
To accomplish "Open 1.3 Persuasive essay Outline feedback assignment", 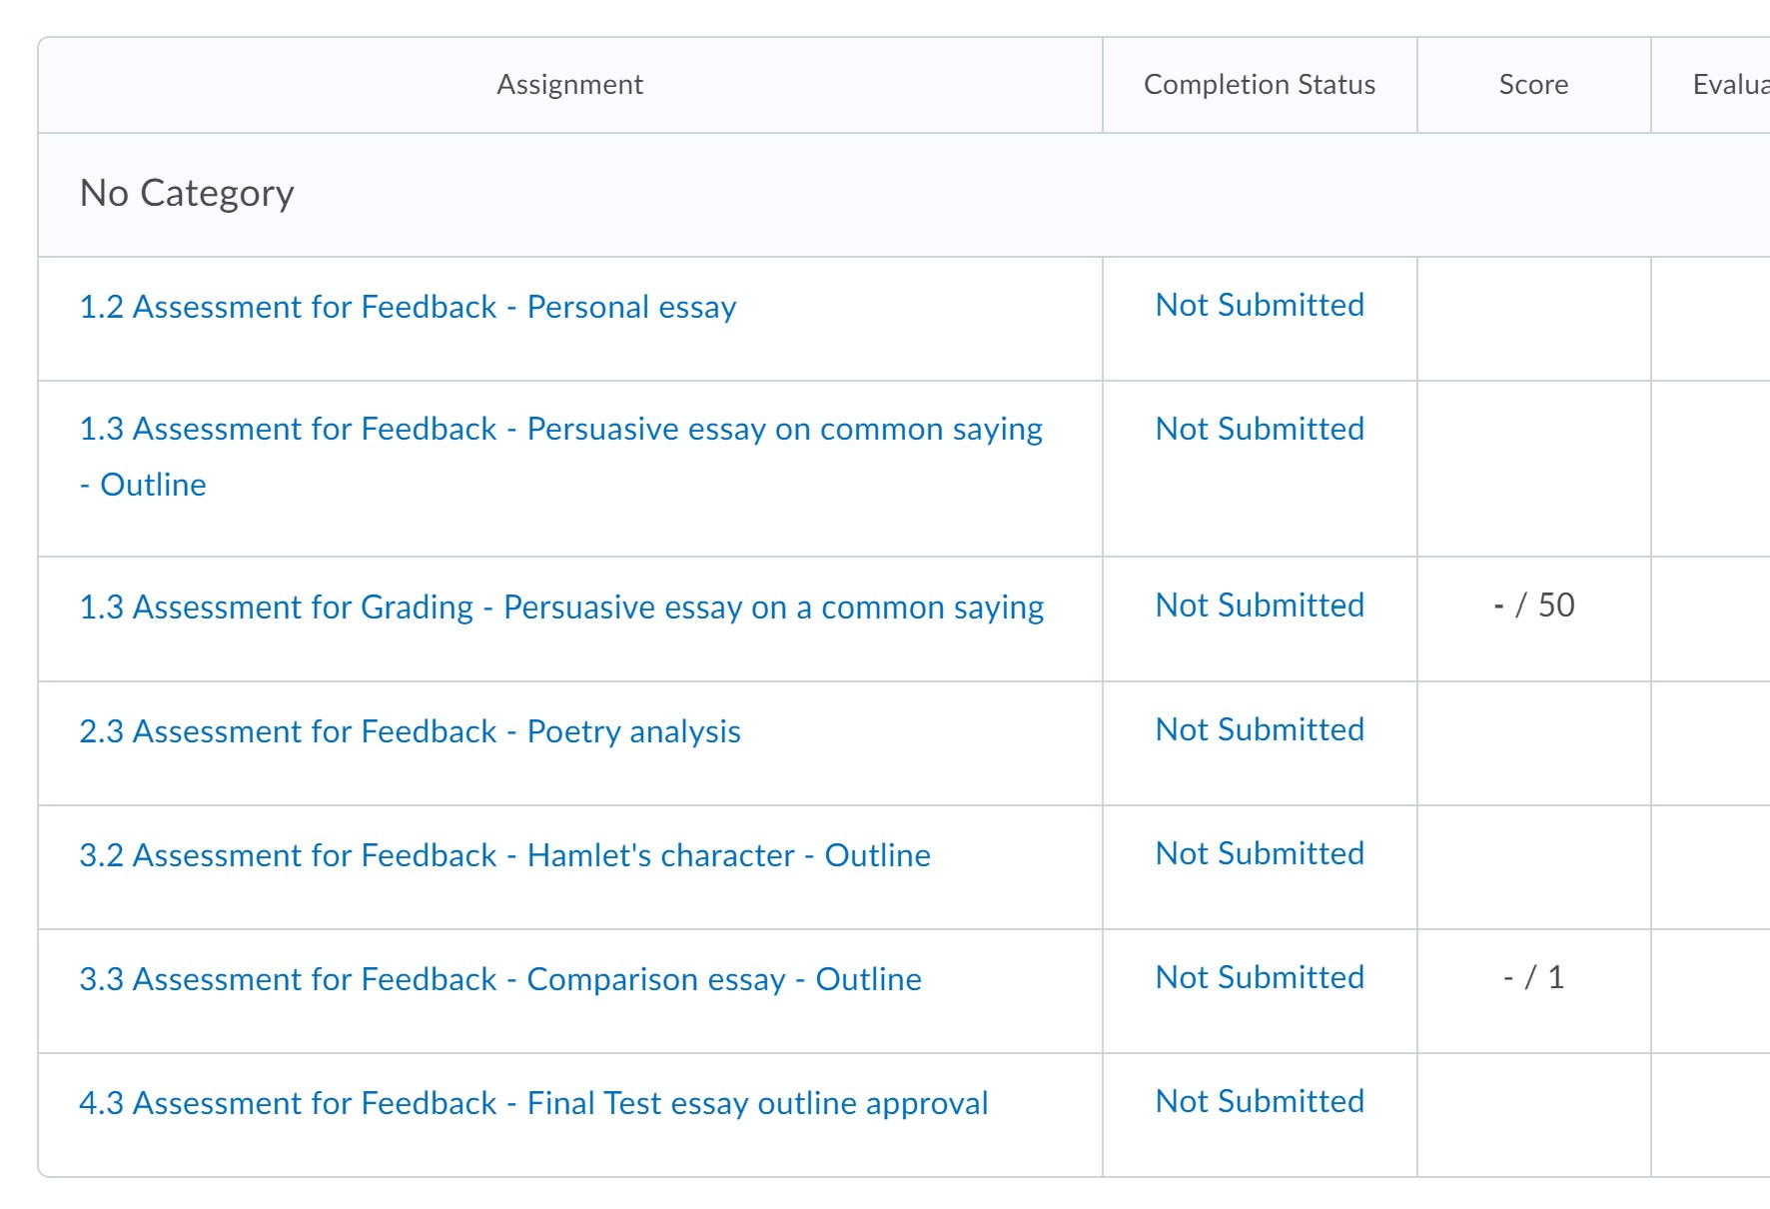I will pyautogui.click(x=560, y=430).
